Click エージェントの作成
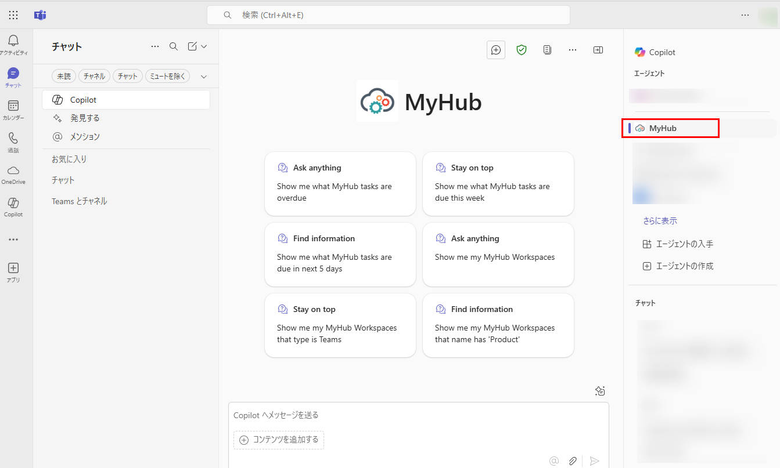This screenshot has width=780, height=468. tap(678, 266)
